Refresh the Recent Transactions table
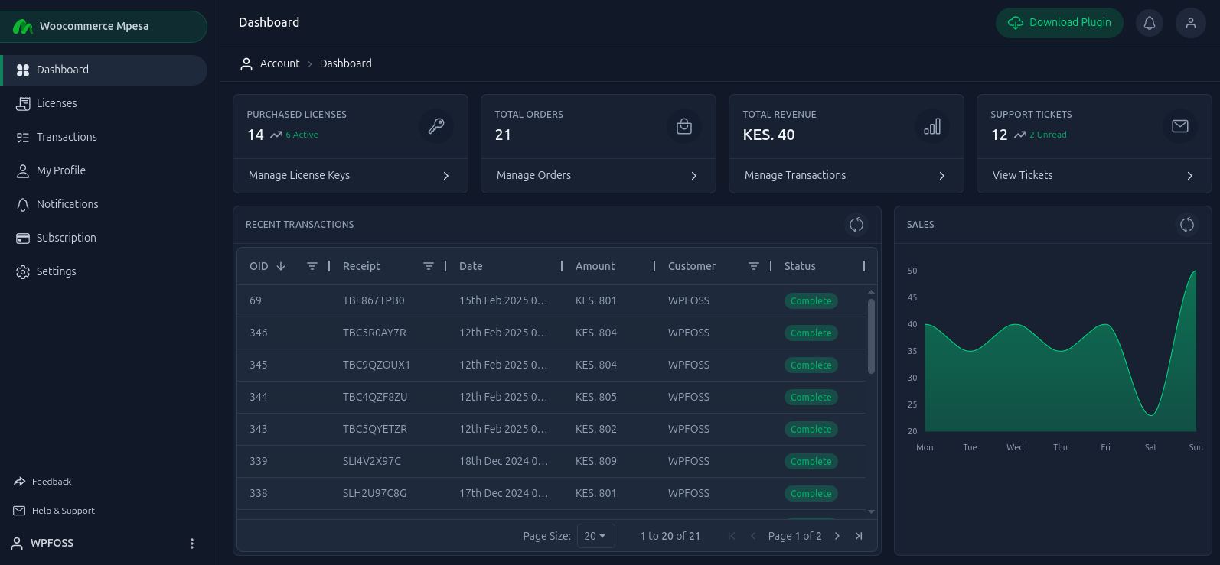The width and height of the screenshot is (1220, 565). (856, 225)
